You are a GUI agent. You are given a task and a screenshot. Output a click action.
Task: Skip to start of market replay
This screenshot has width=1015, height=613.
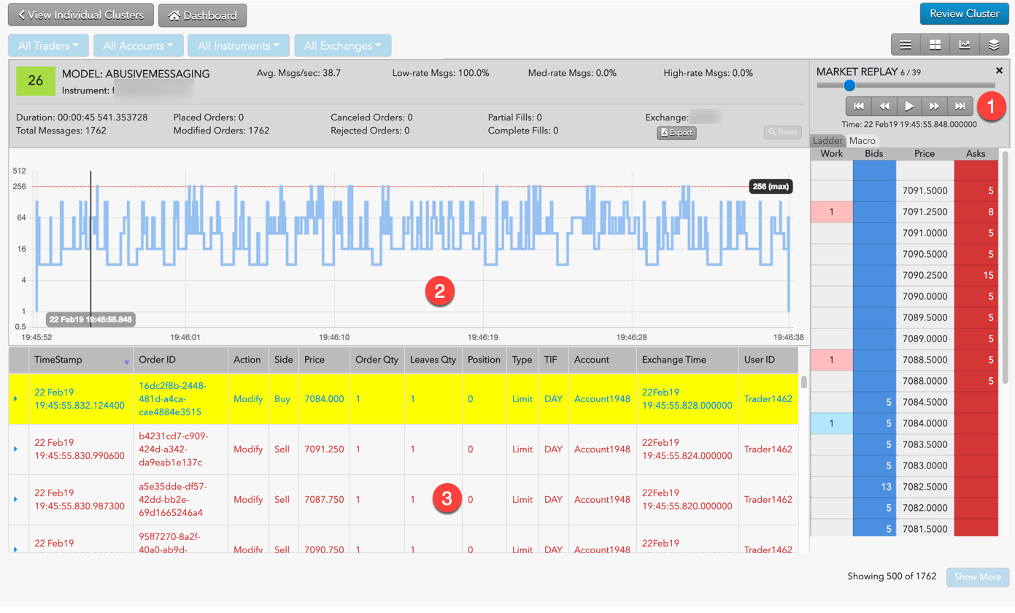(859, 106)
